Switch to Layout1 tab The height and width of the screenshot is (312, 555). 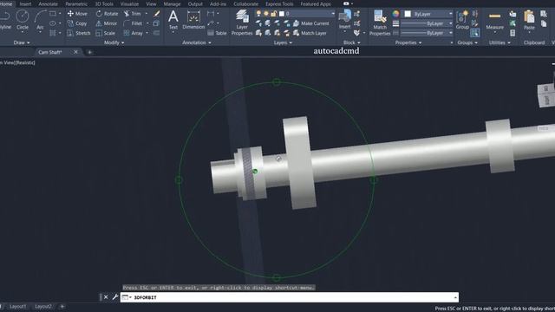[17, 306]
